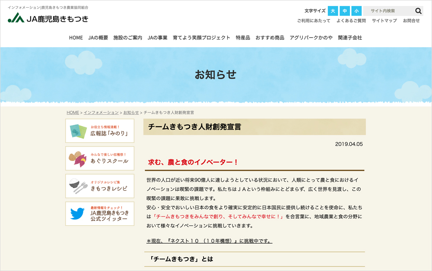Click インフォメーション in the breadcrumb

[x=101, y=112]
